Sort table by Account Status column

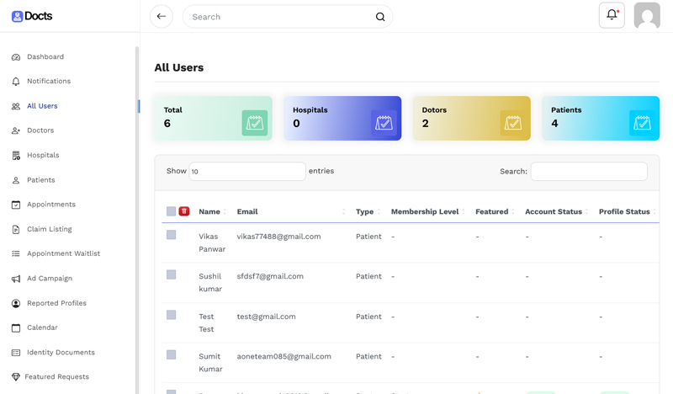coord(557,211)
